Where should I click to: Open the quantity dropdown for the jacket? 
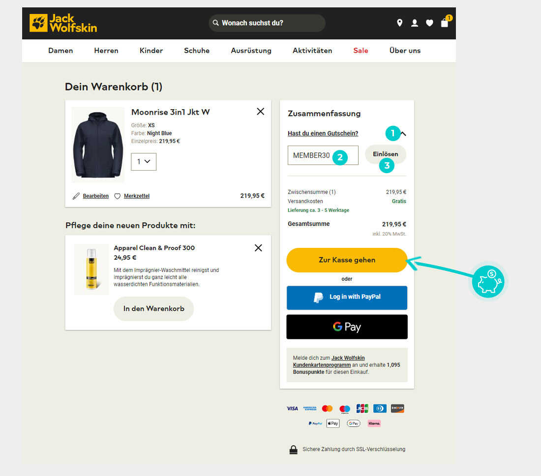click(144, 161)
